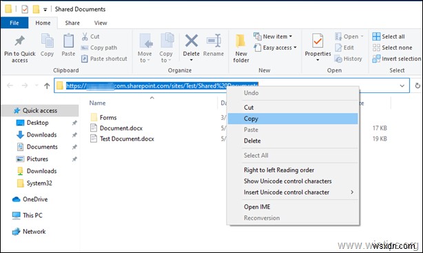This screenshot has width=423, height=253.
Task: Click the Forward navigation arrow
Action: (x=25, y=85)
